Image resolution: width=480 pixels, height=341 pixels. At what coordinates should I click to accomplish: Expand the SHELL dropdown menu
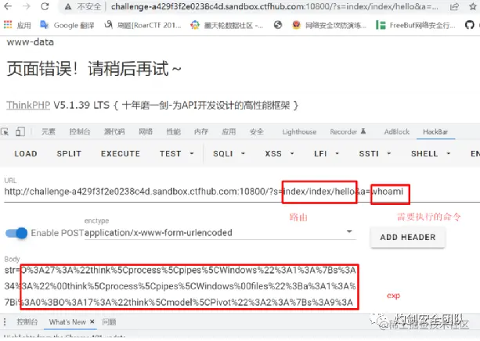click(431, 153)
